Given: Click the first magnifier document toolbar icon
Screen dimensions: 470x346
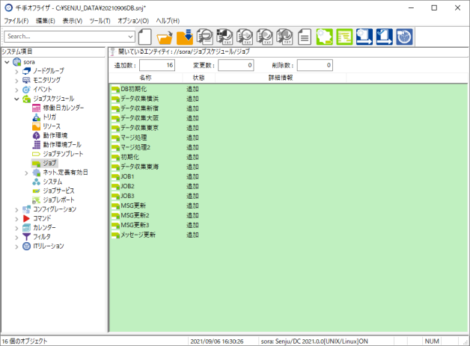Looking at the screenshot, I should (x=205, y=37).
